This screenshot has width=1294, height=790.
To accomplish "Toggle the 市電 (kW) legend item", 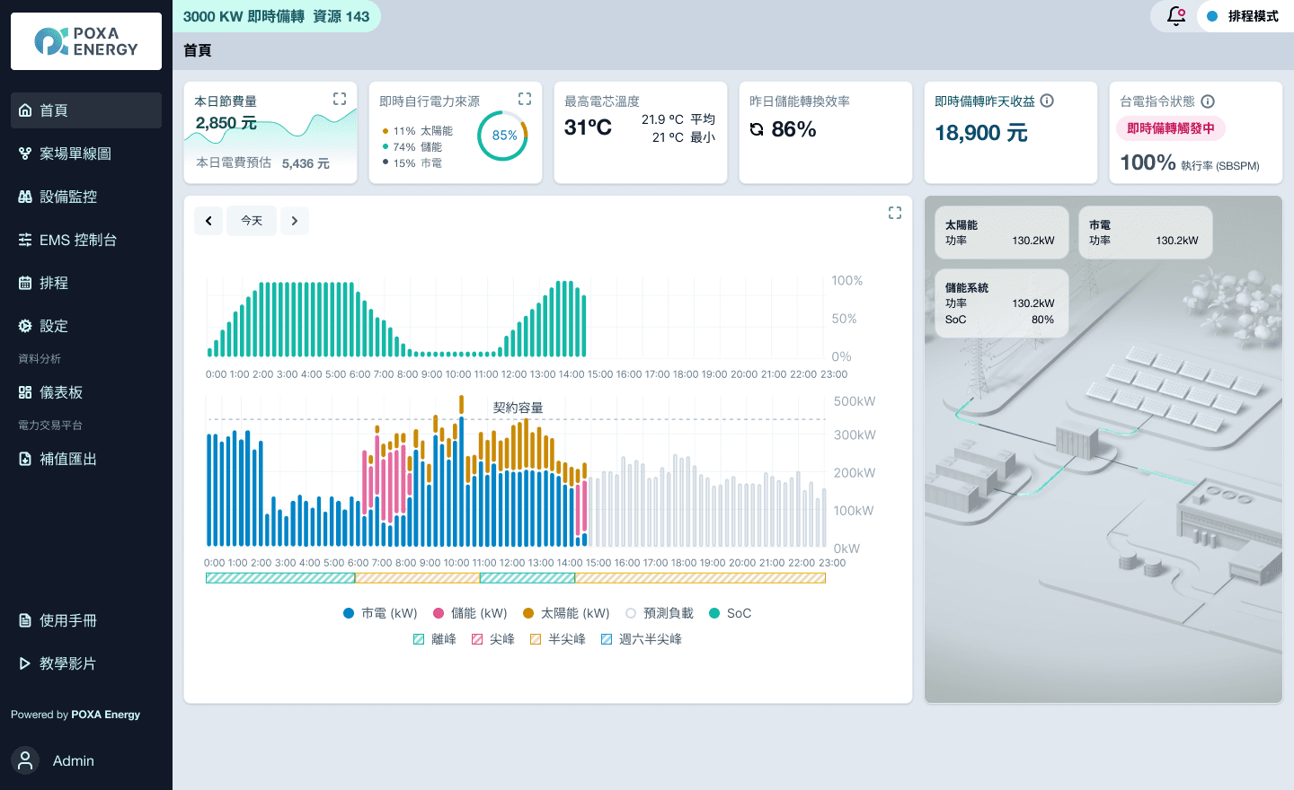I will (379, 613).
